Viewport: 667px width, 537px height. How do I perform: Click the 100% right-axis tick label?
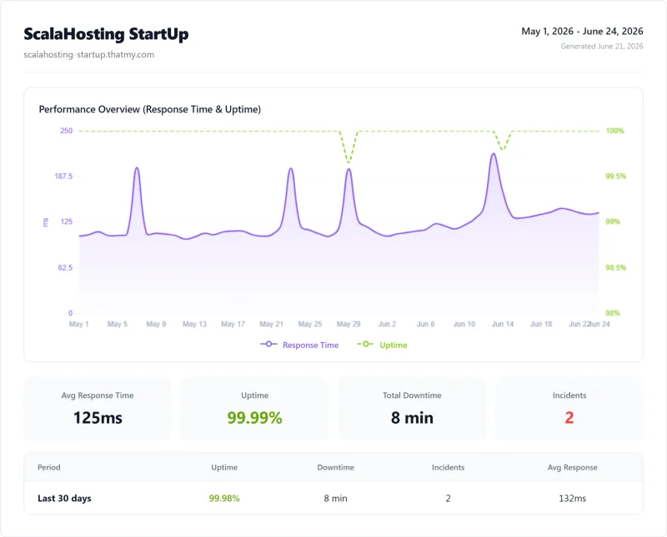pyautogui.click(x=614, y=131)
